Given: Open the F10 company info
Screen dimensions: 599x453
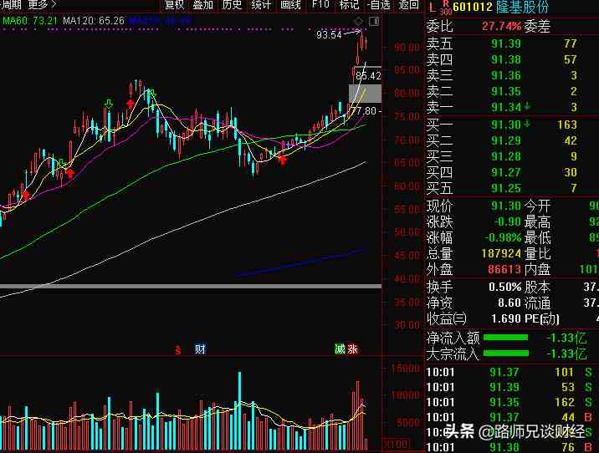Looking at the screenshot, I should [x=320, y=4].
